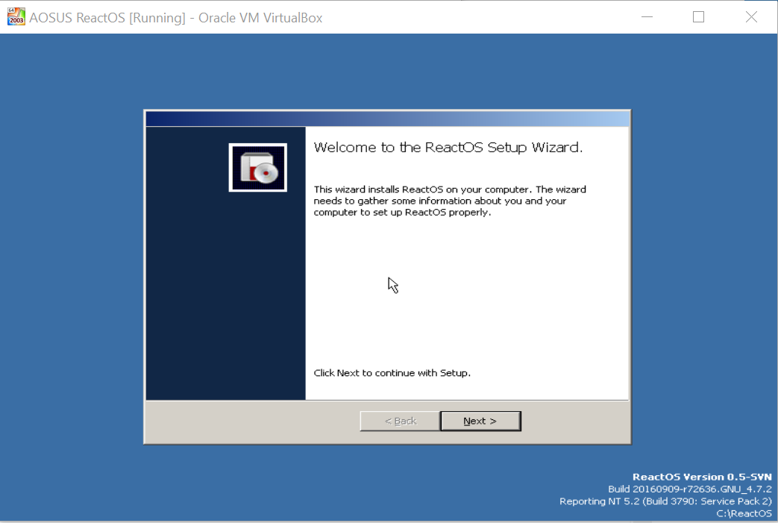Close the VirtualBox window
The height and width of the screenshot is (523, 778).
[751, 17]
